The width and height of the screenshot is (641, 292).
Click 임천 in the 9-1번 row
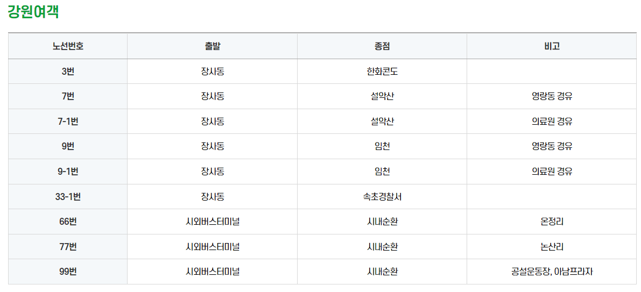(x=382, y=171)
